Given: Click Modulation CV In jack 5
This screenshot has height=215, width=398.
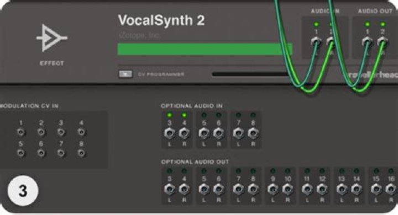Looking at the screenshot, I should pos(21,153).
